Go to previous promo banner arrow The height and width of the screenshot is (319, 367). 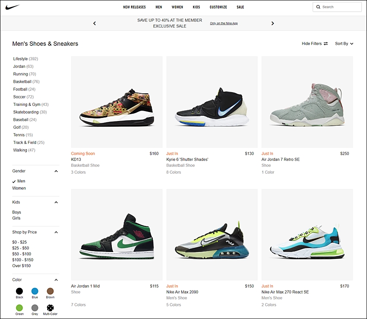(95, 23)
